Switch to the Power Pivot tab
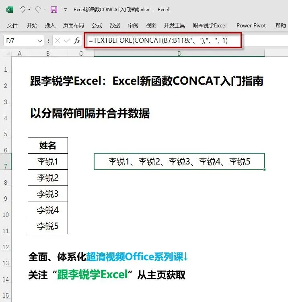Screen dimensions: 288x302 (251, 25)
